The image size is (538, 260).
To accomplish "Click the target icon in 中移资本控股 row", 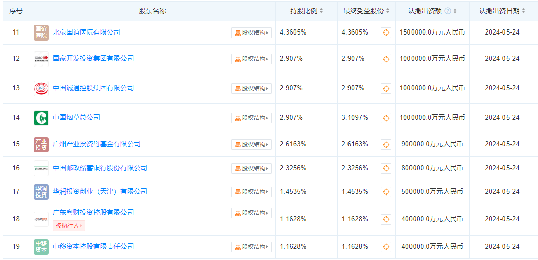I will coord(386,247).
